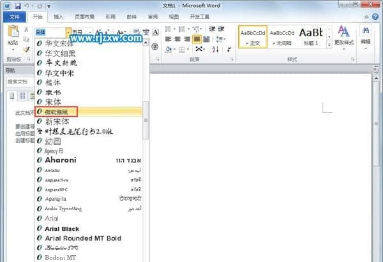Click the 更改样式 Change Styles button
Screen dimensions: 383x262
pos(344,38)
